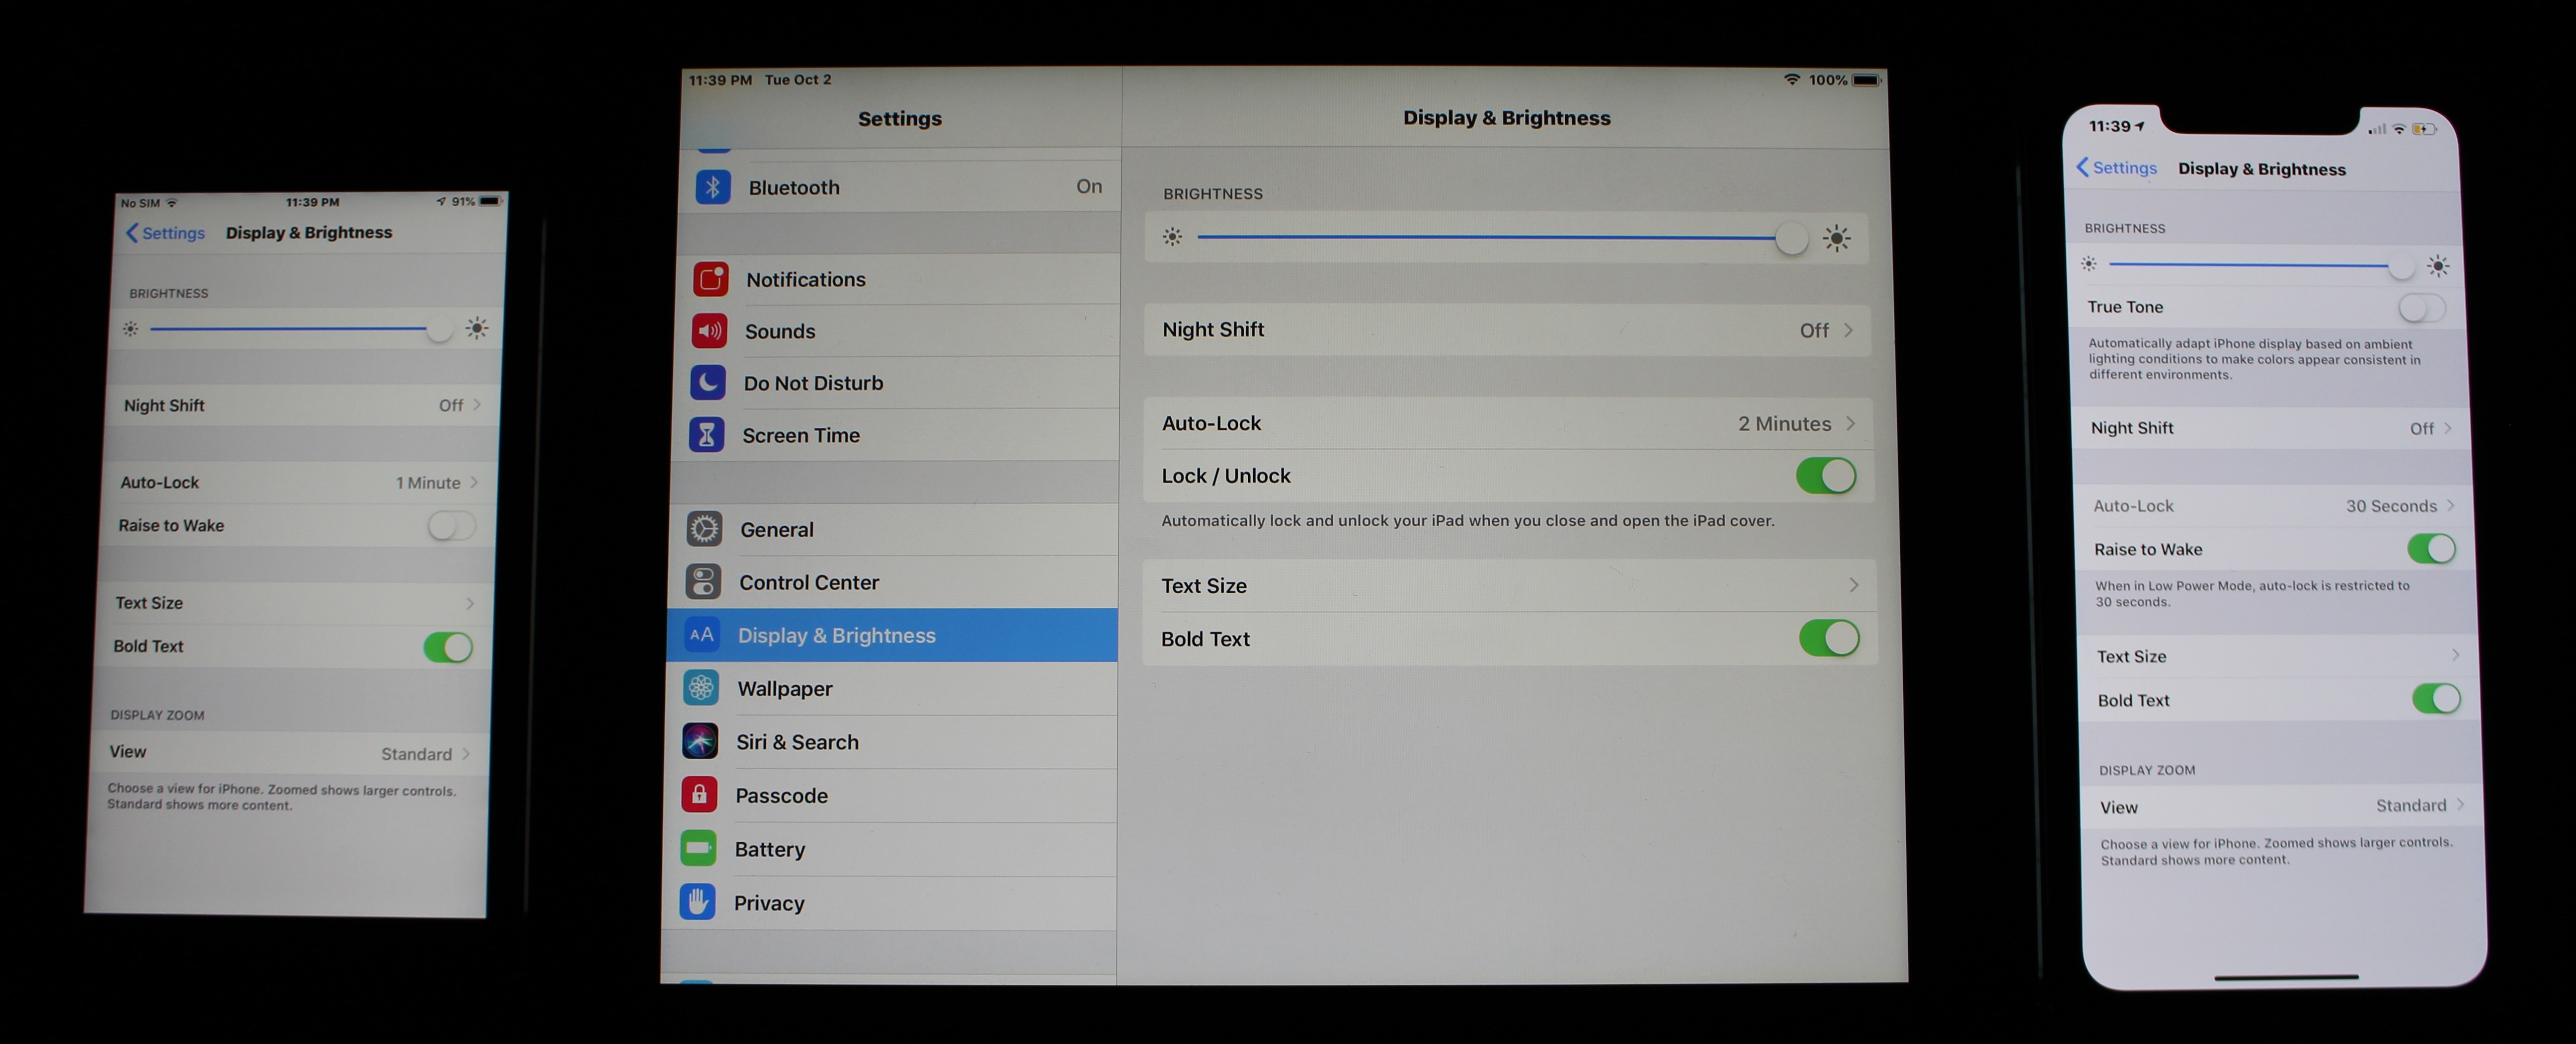The image size is (2576, 1044).
Task: Select General in the iPad settings list
Action: click(x=777, y=530)
